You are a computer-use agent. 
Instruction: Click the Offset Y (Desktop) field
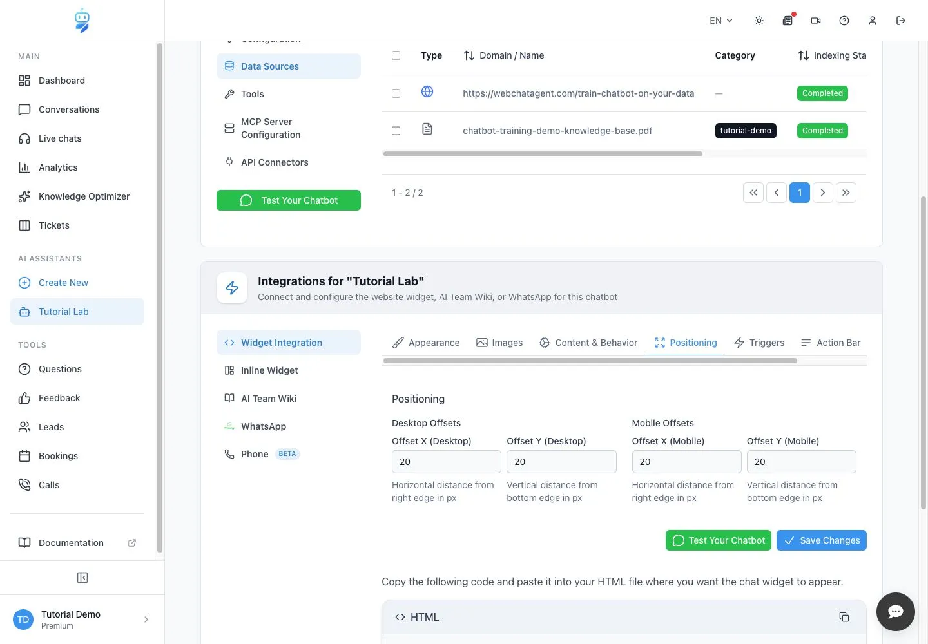click(561, 462)
